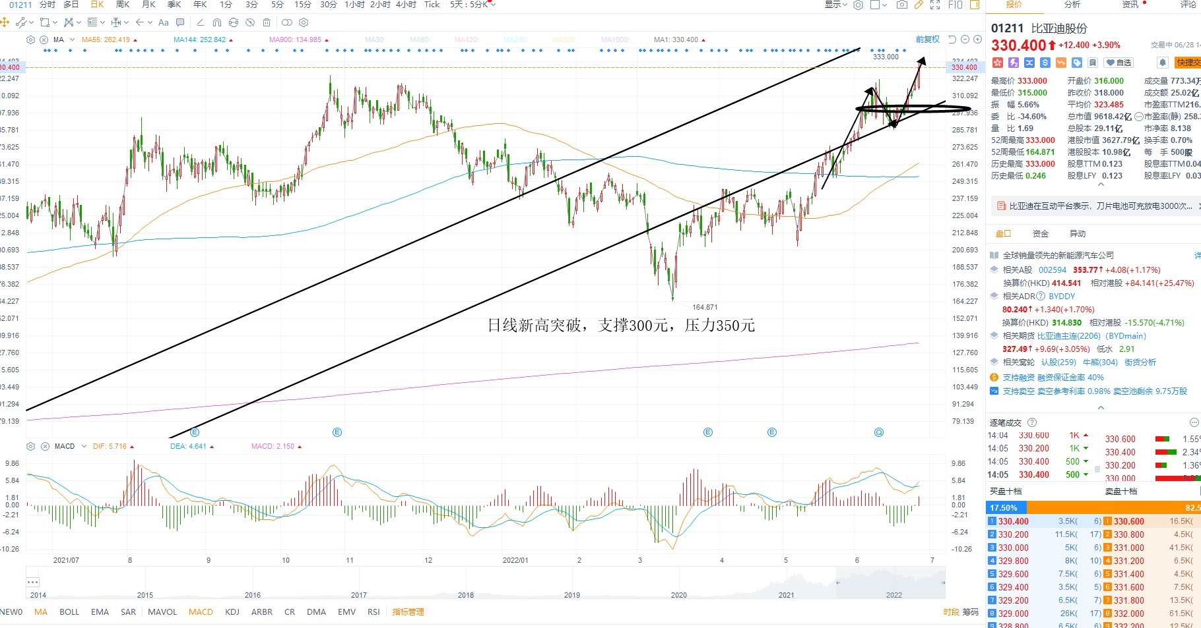Screen dimensions: 1201x628
Task: Open MA indicator settings gear
Action: click(30, 40)
